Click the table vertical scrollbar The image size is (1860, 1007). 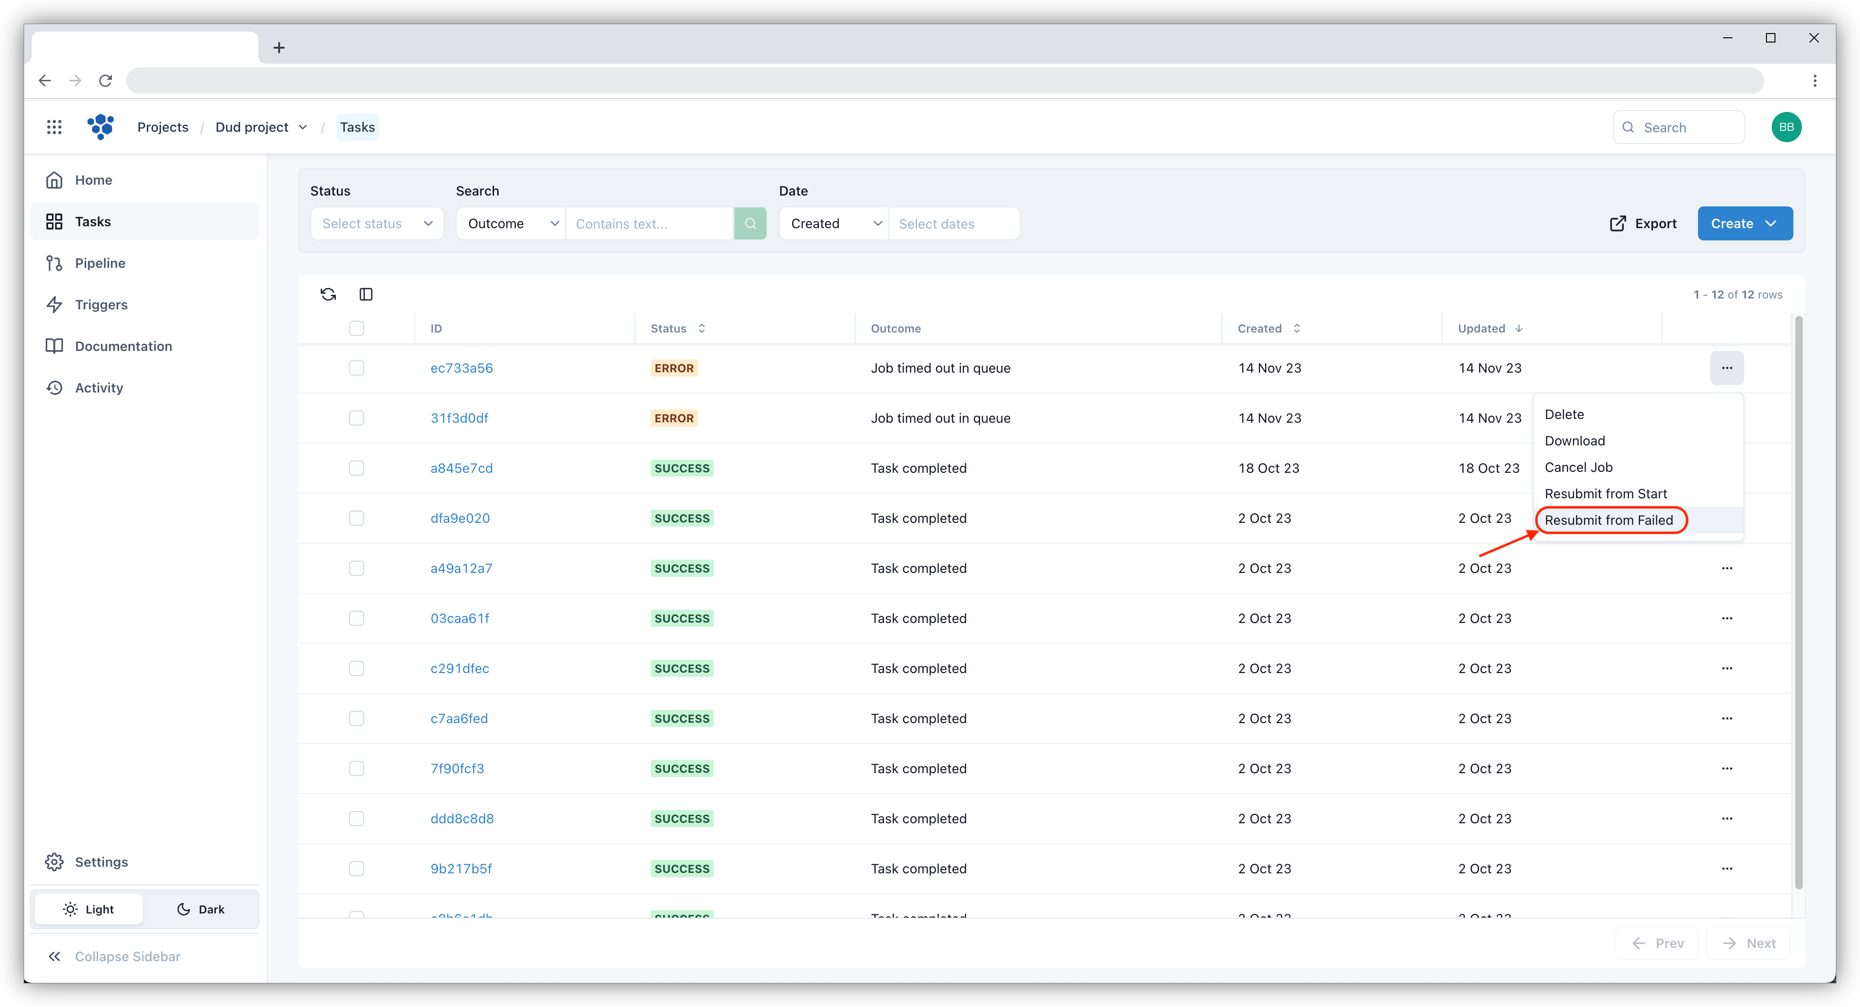(x=1798, y=602)
